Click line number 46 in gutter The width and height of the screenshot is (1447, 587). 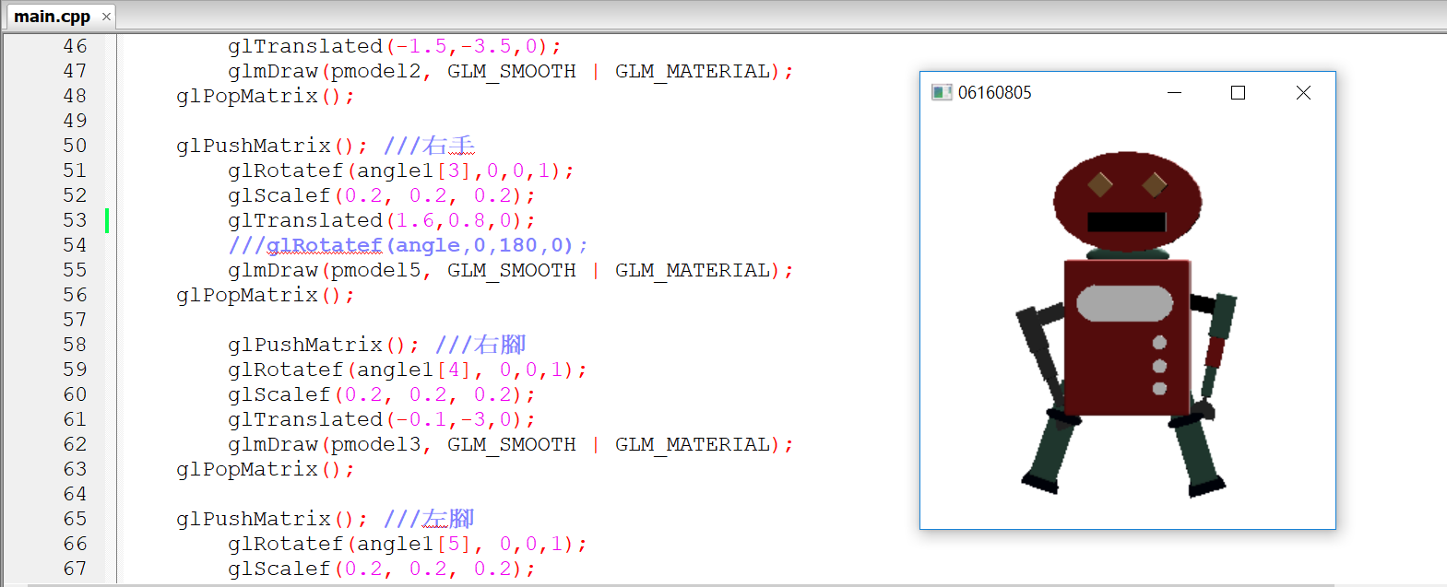tap(75, 46)
